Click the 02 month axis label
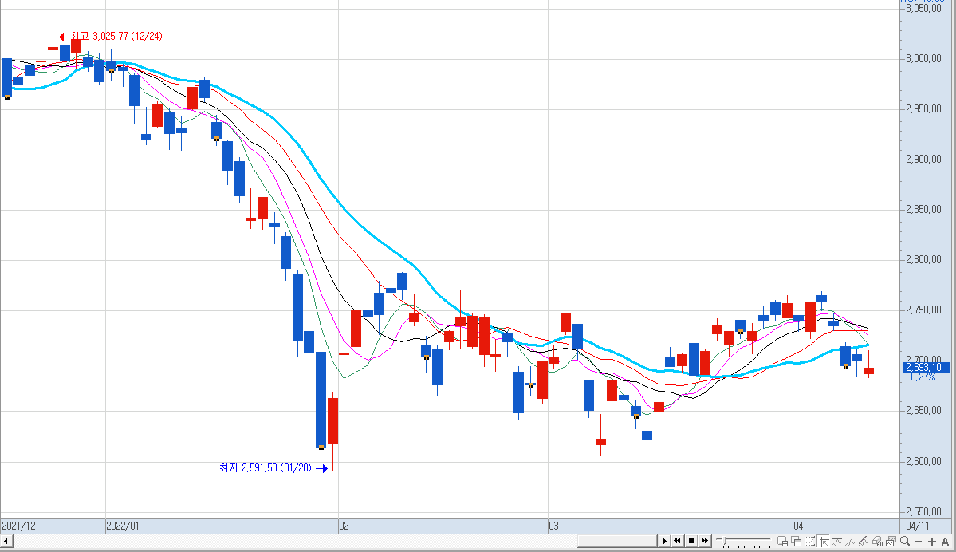Viewport: 956px width, 552px height. 344,526
